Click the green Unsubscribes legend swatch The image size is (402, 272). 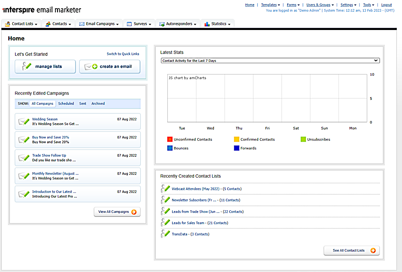click(303, 139)
